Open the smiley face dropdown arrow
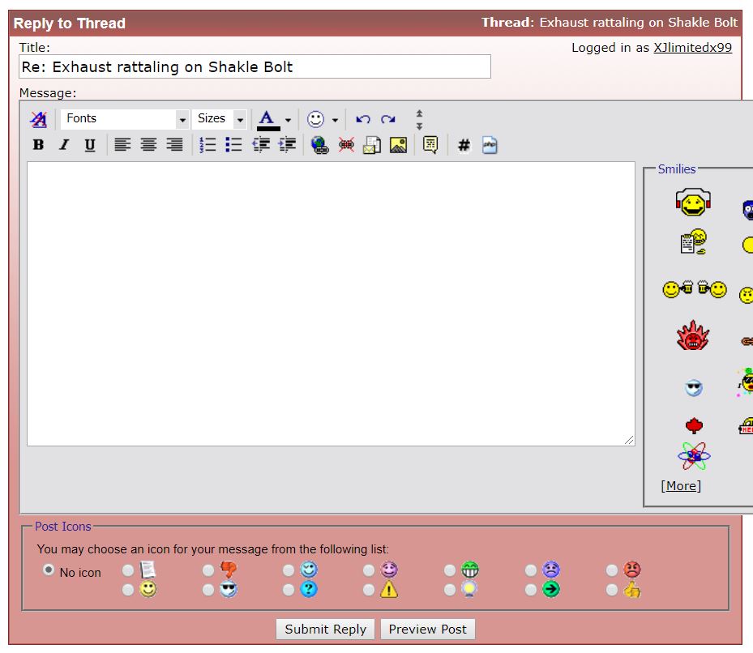Screen dimensions: 753x653 (335, 120)
